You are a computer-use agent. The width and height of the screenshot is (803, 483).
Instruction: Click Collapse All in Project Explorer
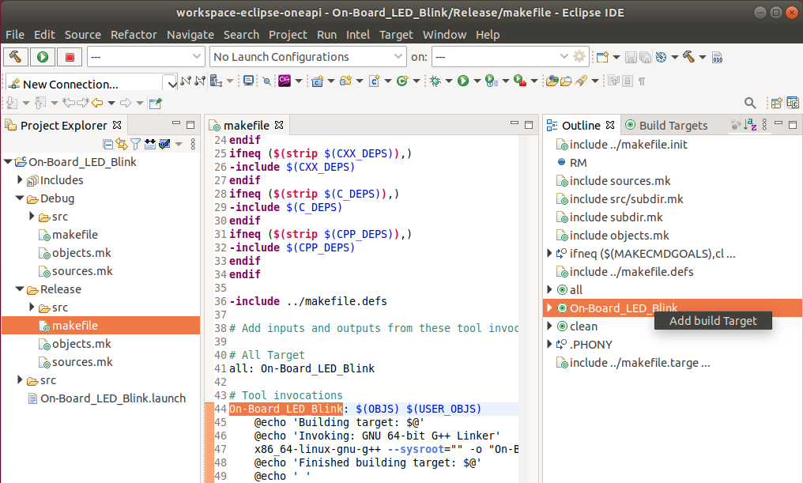click(108, 144)
